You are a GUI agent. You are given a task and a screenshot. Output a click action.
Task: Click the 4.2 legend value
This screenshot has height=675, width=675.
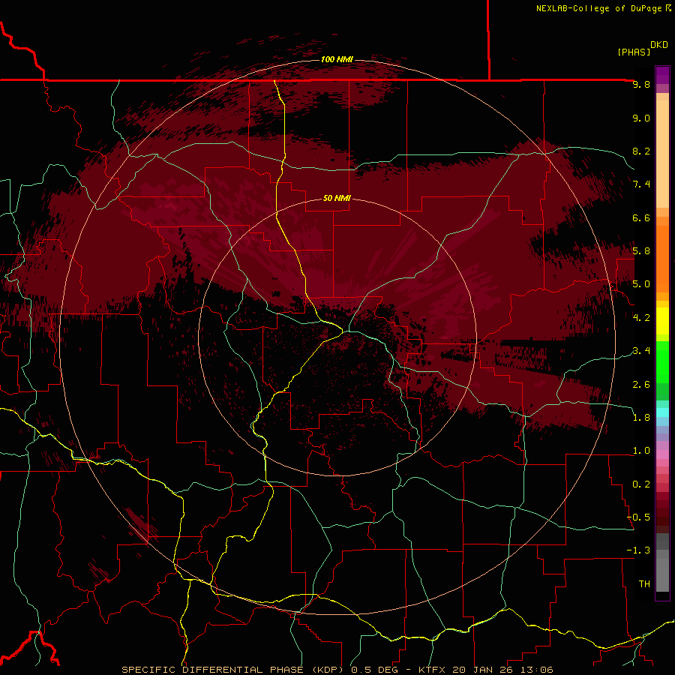(641, 318)
